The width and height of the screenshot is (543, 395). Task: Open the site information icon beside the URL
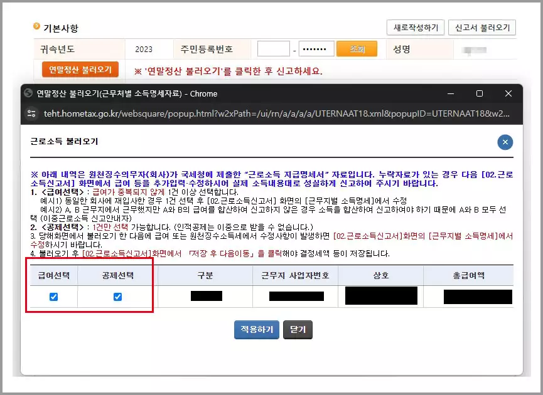point(32,114)
